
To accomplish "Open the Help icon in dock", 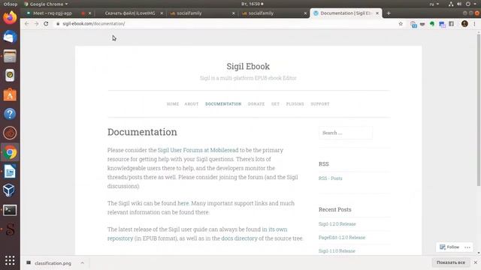I will (x=10, y=114).
